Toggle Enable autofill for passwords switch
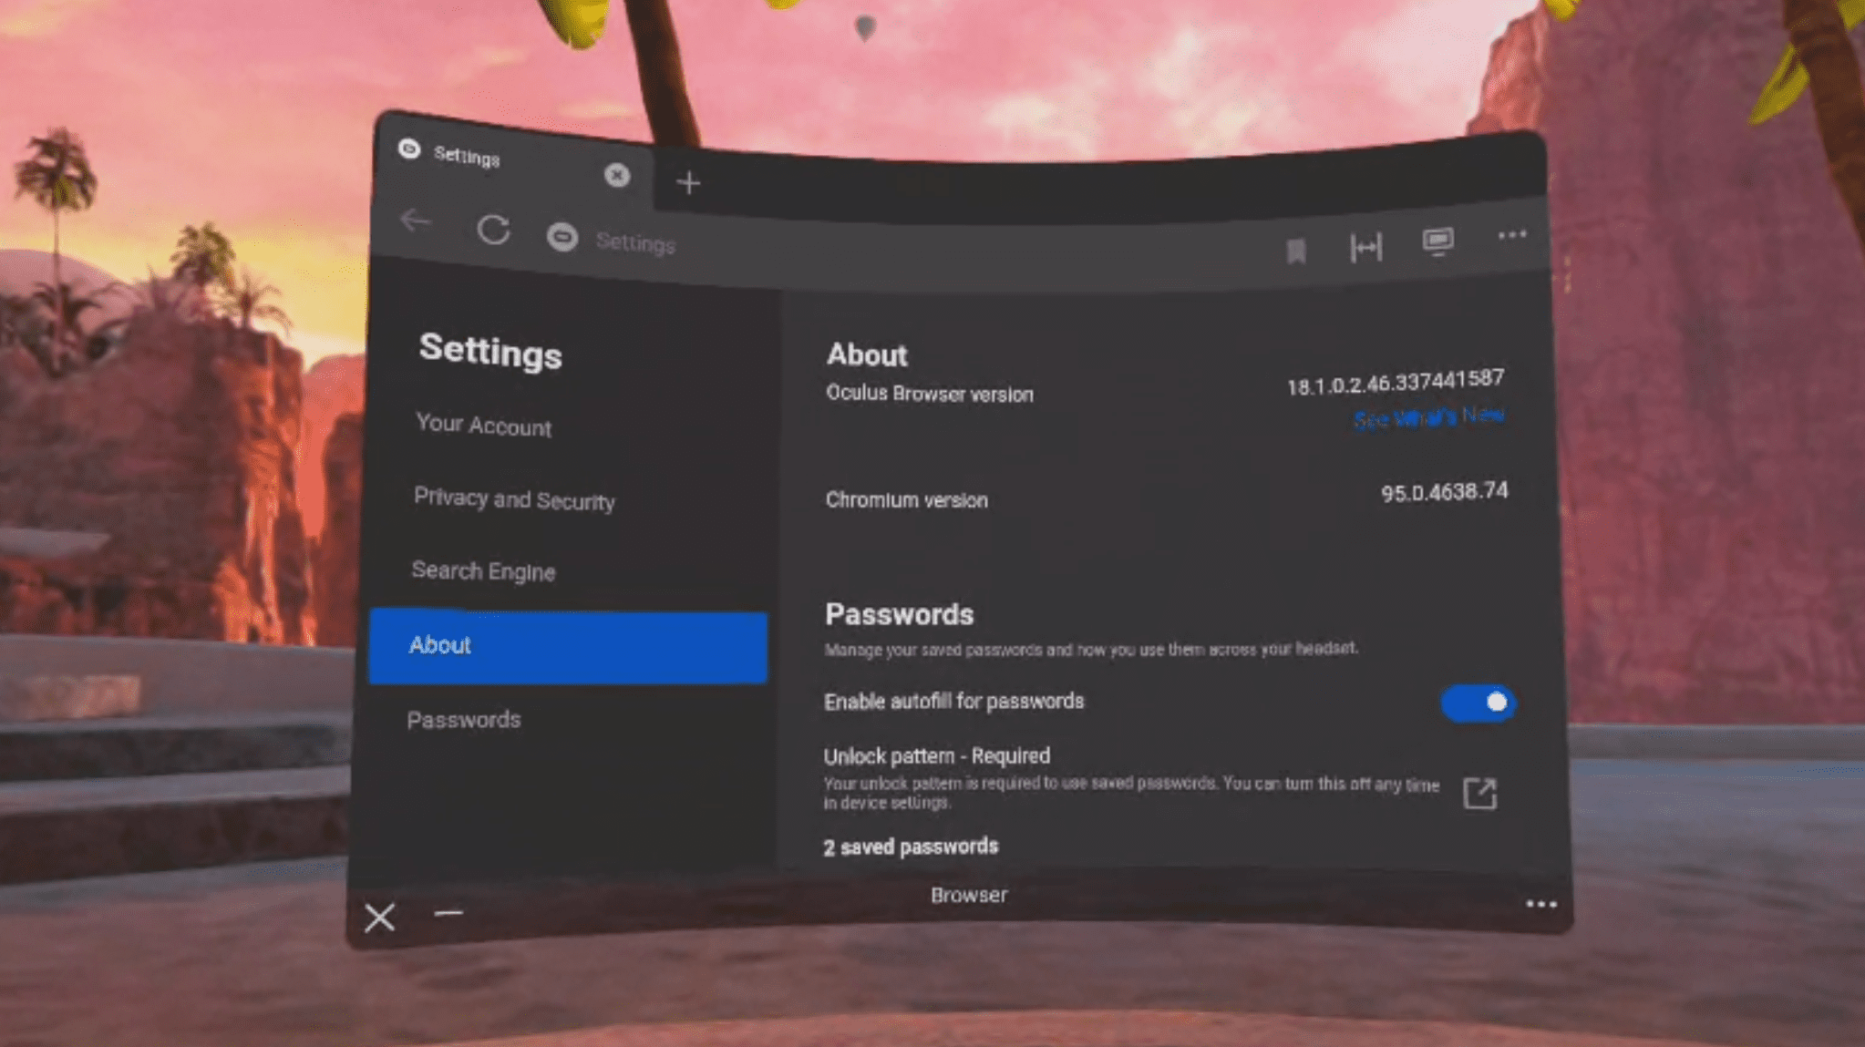This screenshot has width=1865, height=1047. pyautogui.click(x=1477, y=702)
